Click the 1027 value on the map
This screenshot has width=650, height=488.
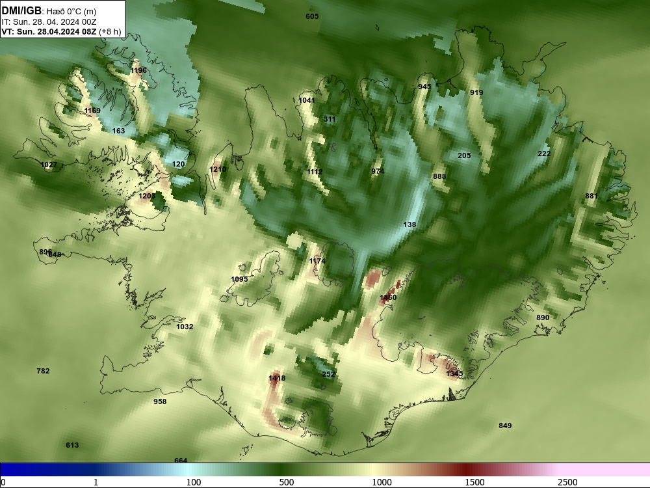[49, 165]
